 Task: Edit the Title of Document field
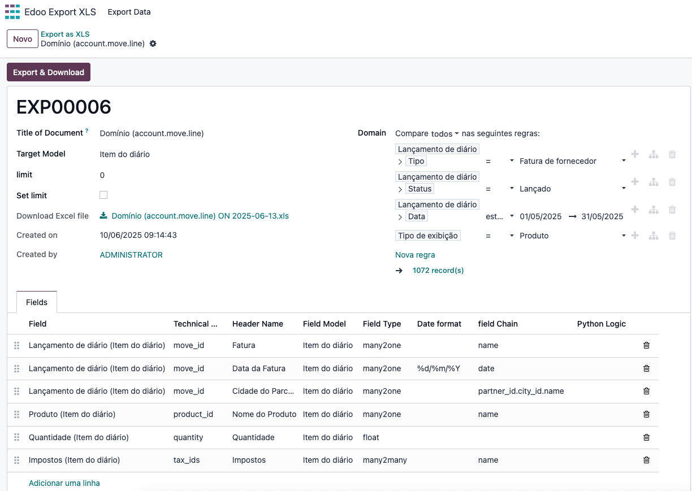[152, 134]
